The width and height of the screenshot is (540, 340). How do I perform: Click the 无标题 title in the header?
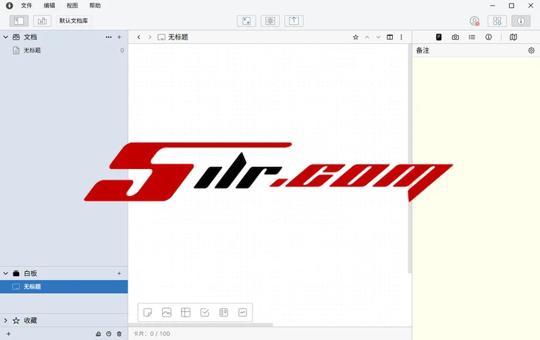[x=178, y=37]
